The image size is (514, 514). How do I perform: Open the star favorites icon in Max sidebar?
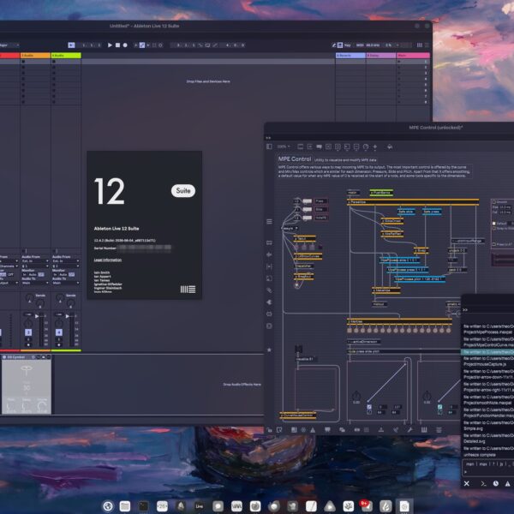coord(269,350)
